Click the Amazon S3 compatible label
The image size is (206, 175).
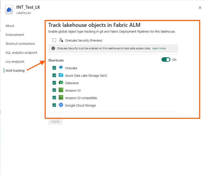coord(81,98)
